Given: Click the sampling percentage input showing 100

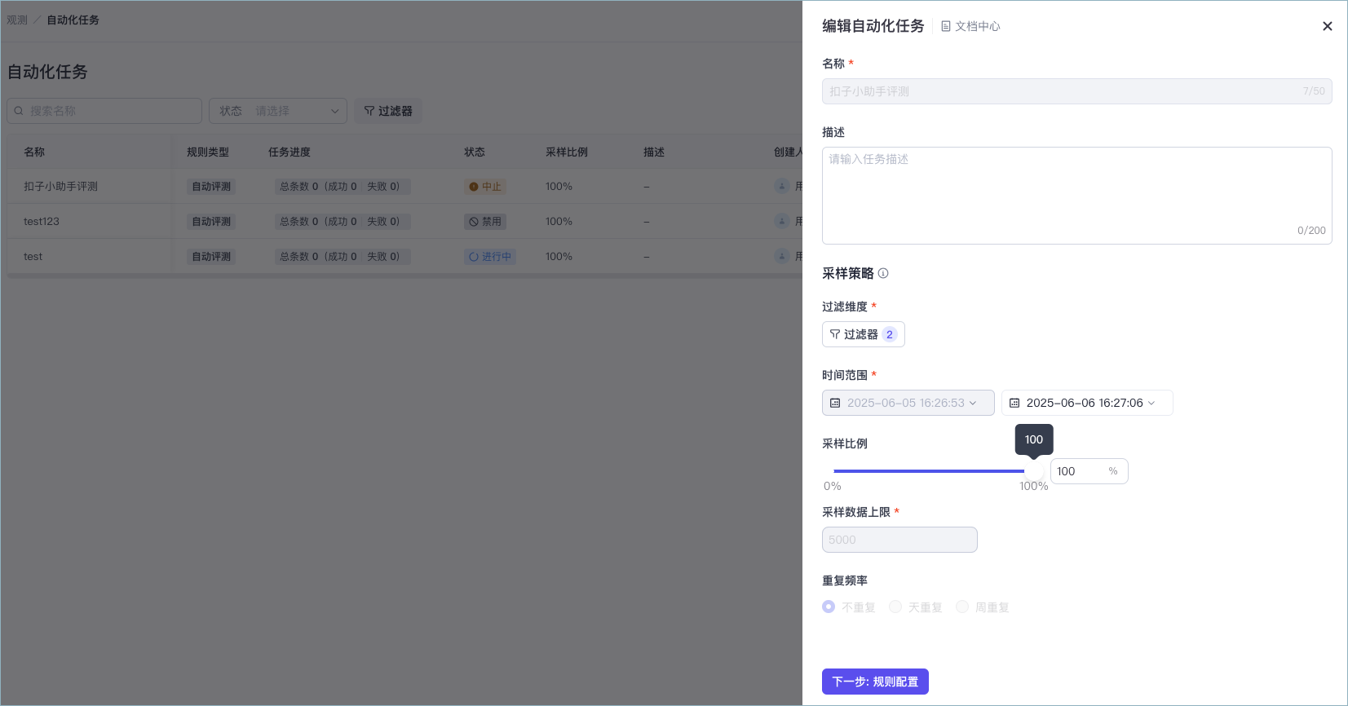Looking at the screenshot, I should click(1089, 471).
